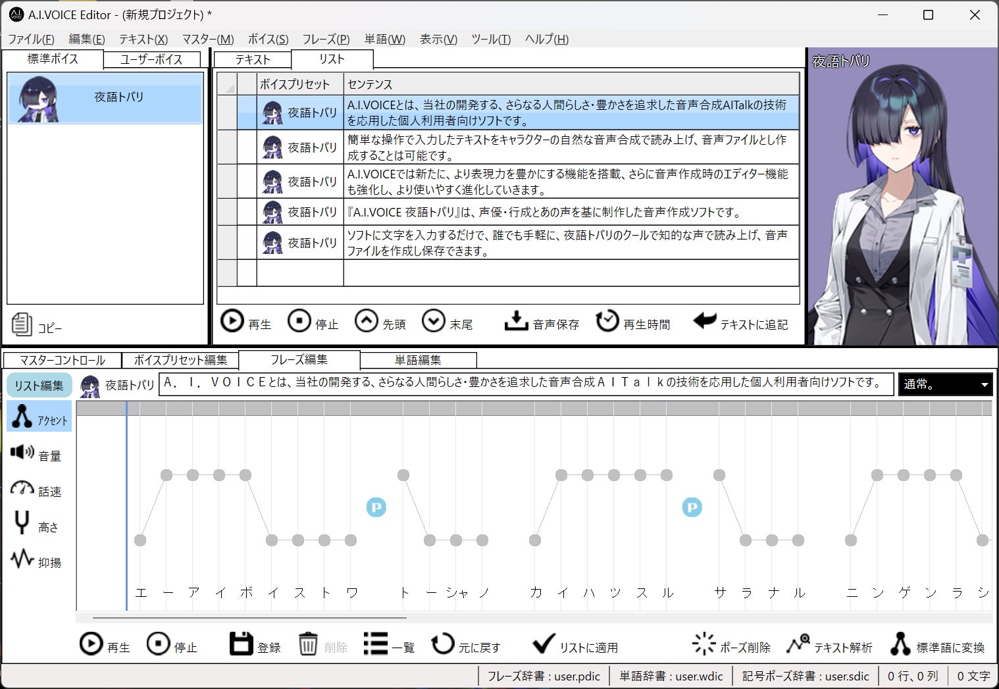999x689 pixels.
Task: Click the センテンス column header
Action: tap(571, 84)
